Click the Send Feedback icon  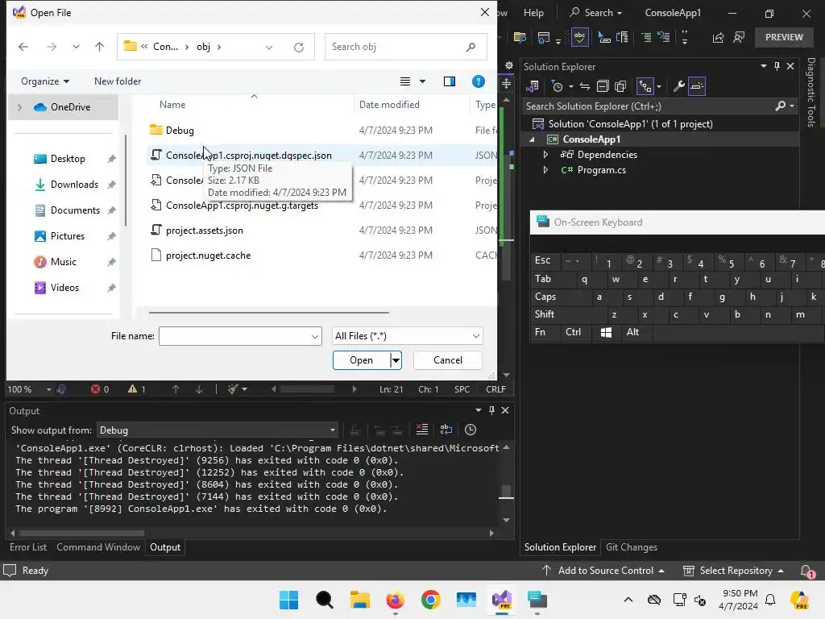[739, 37]
